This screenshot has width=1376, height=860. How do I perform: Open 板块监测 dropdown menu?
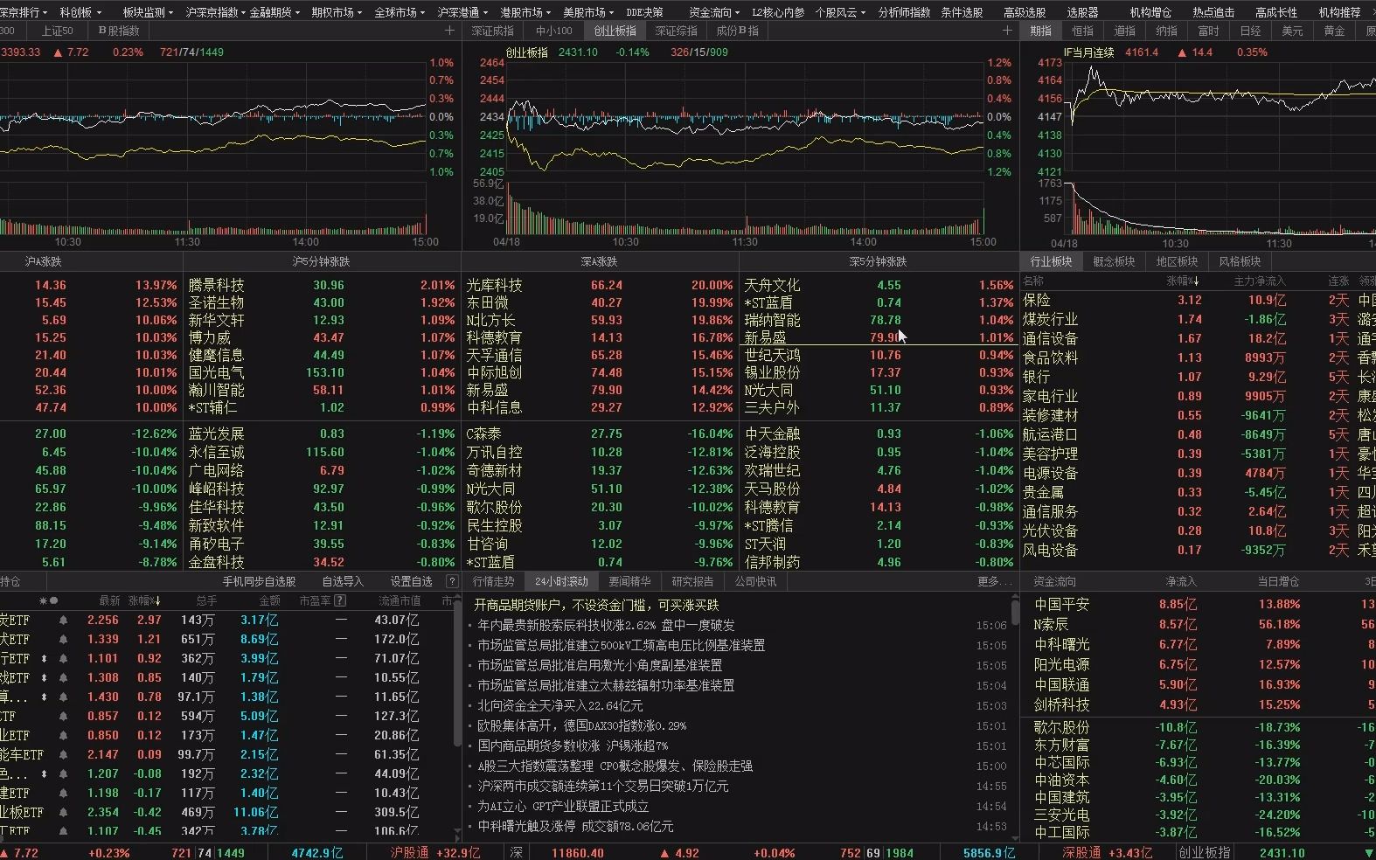click(148, 12)
